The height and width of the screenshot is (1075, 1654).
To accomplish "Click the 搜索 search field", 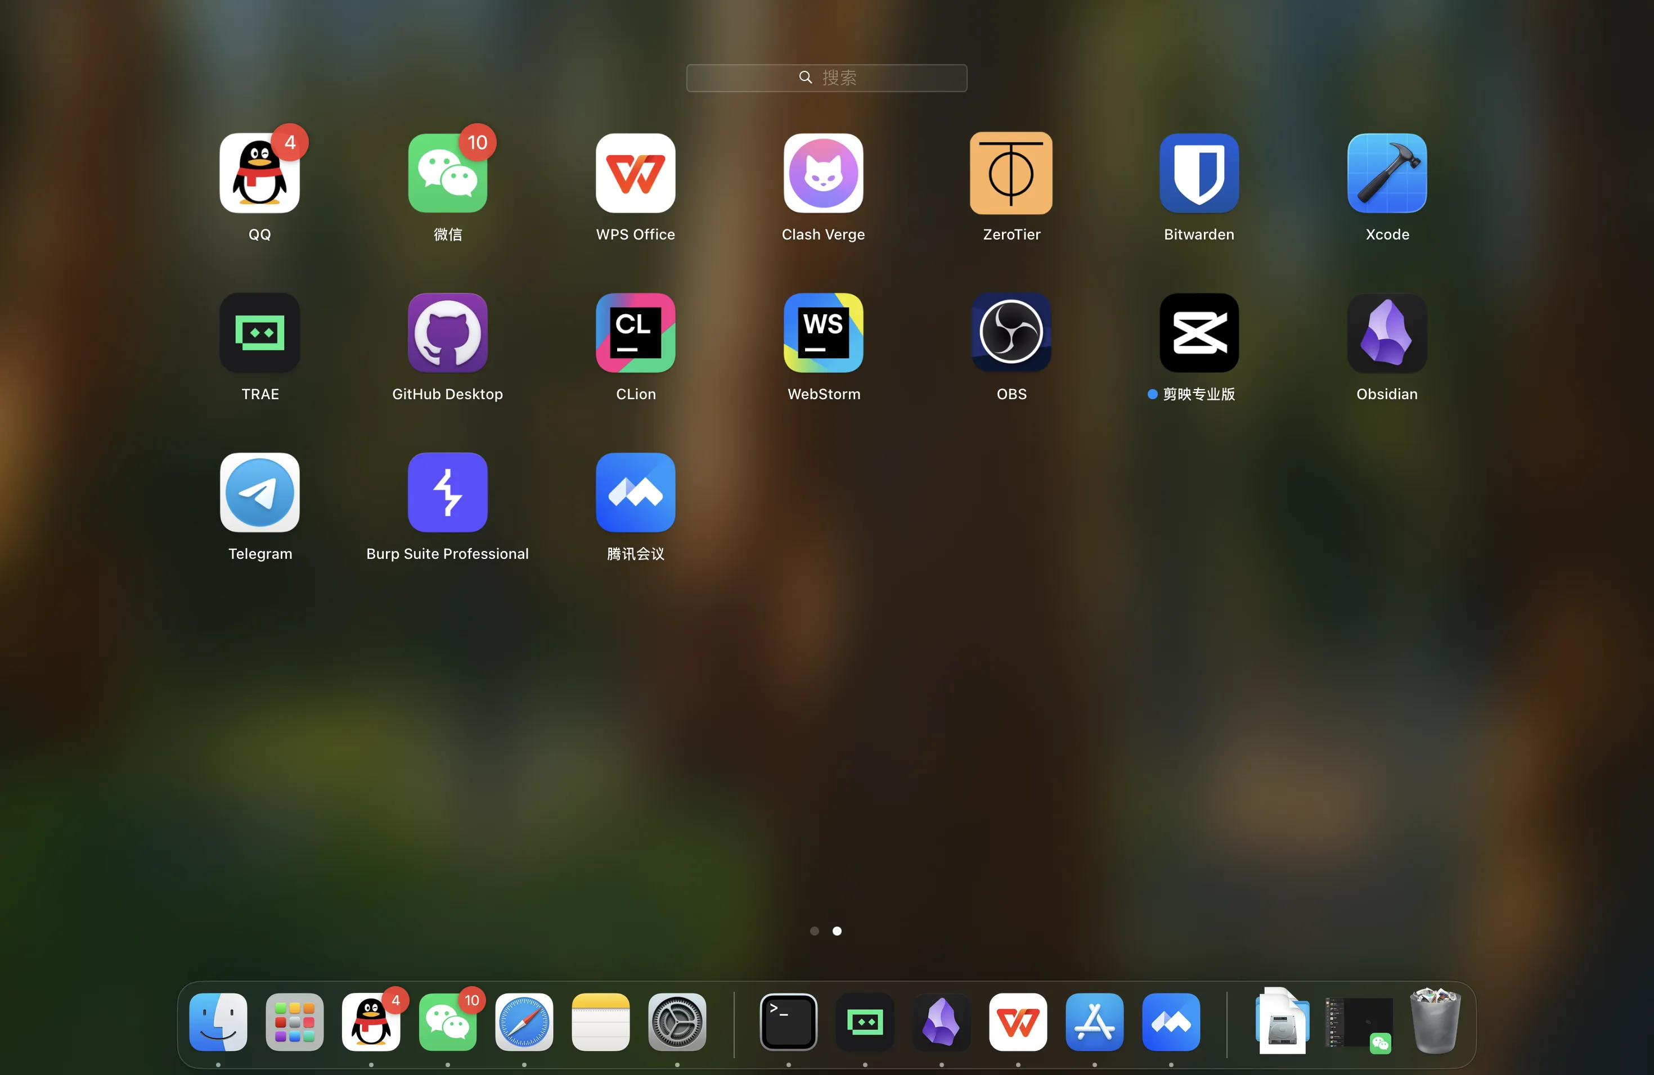I will [x=826, y=78].
